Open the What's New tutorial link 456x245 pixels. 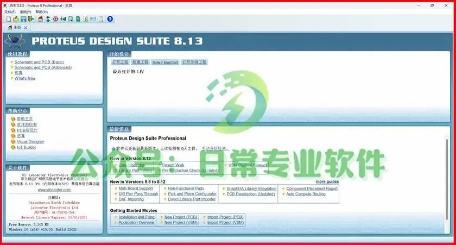pyautogui.click(x=25, y=78)
